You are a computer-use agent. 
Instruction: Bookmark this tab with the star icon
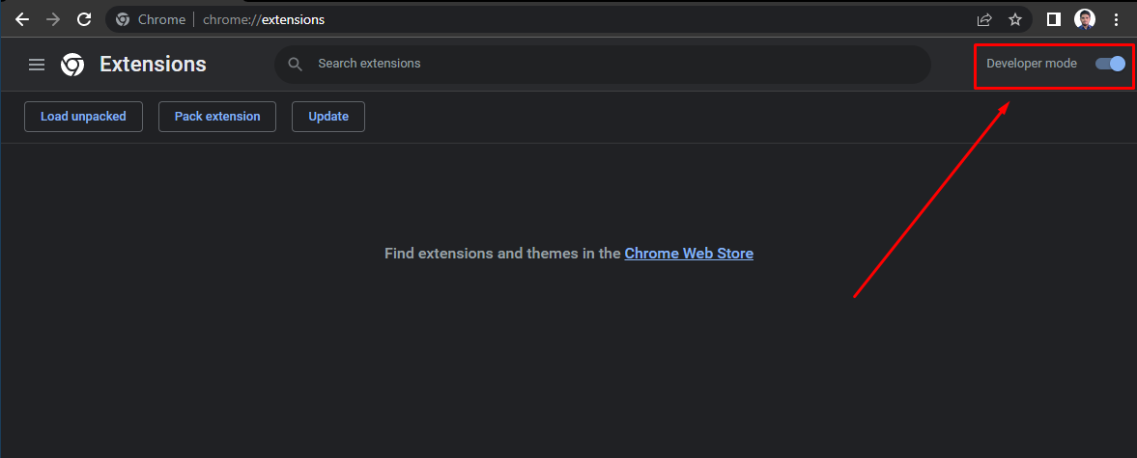point(1015,19)
